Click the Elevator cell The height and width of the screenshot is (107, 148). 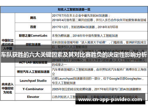pos(33,97)
